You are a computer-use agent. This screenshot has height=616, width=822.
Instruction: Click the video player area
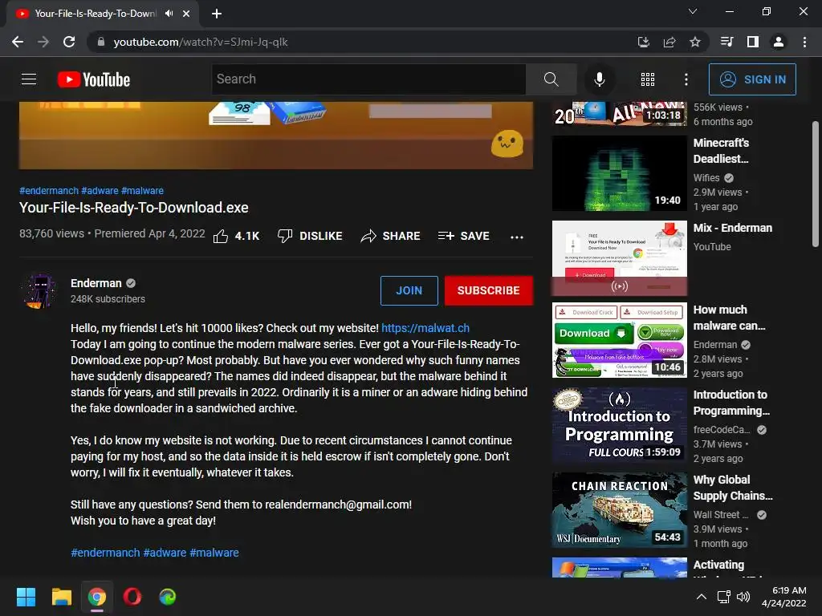click(276, 135)
